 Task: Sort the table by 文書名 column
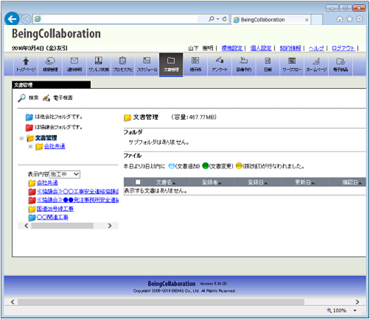coord(166,182)
